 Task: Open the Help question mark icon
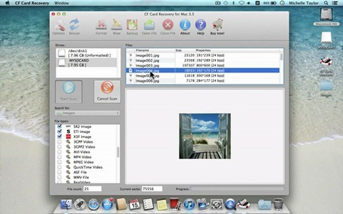point(200,27)
